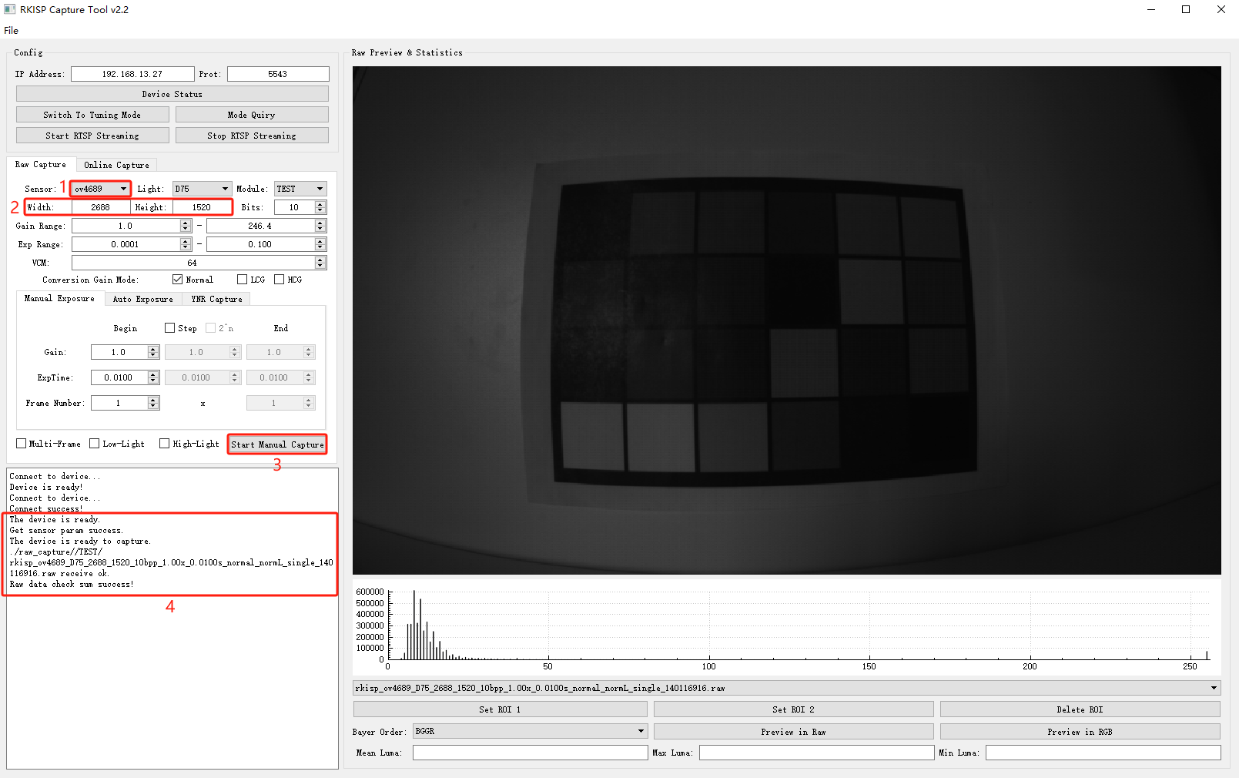
Task: Click the Bits spinner arrows
Action: [x=320, y=207]
